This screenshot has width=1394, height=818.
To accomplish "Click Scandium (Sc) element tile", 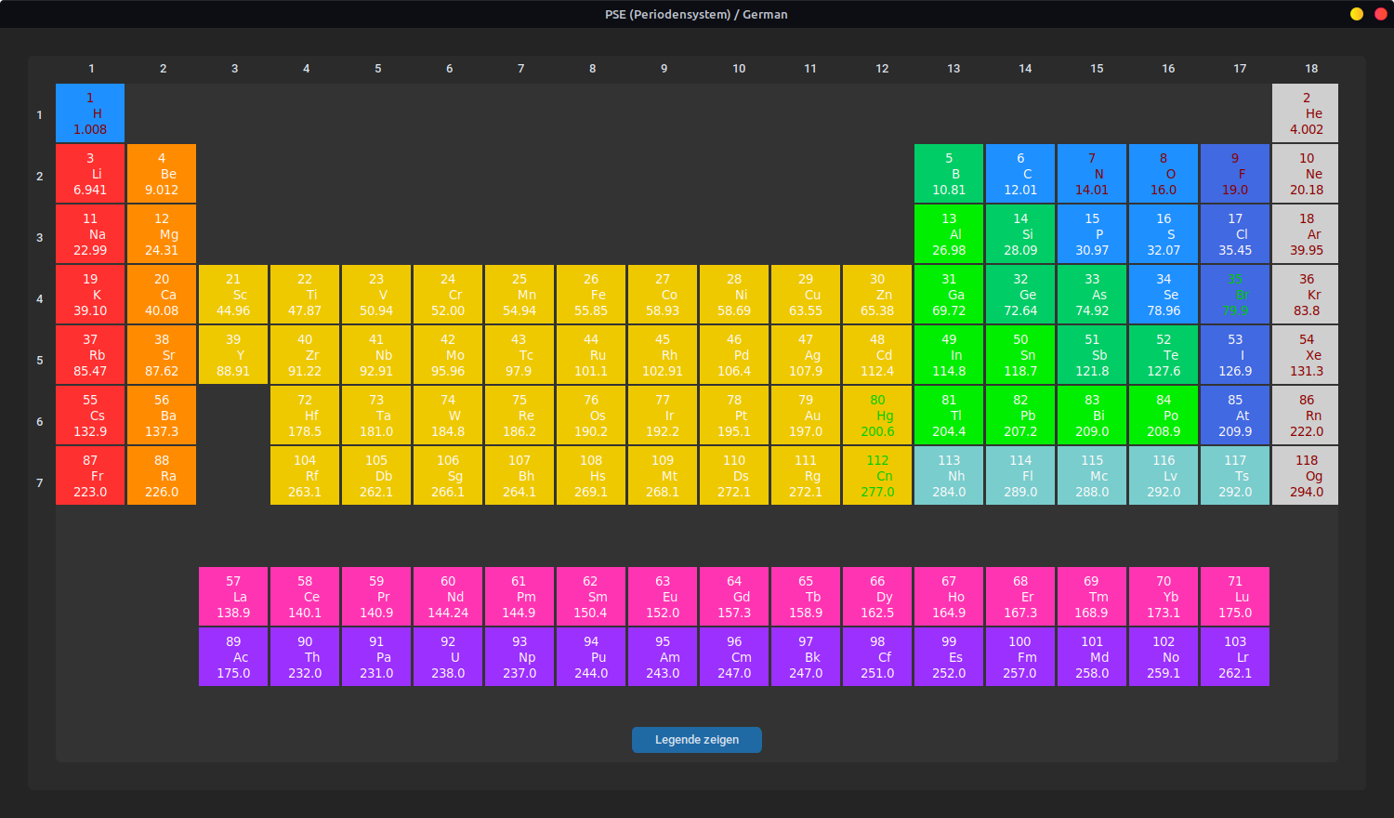I will click(233, 295).
